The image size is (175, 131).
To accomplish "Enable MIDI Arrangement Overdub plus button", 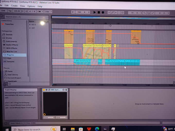I will [x=109, y=13].
